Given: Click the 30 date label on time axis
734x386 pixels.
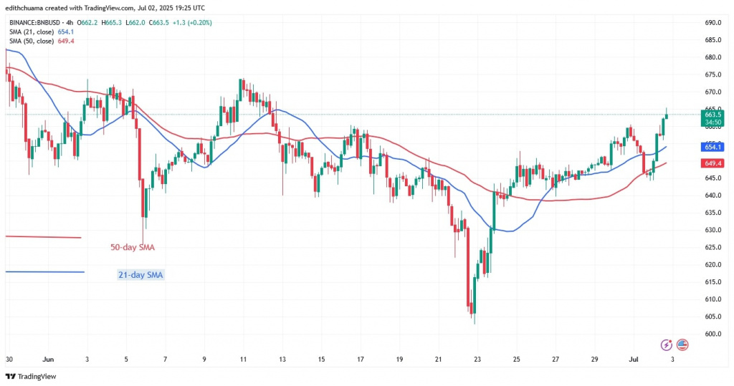Looking at the screenshot, I should tap(9, 360).
